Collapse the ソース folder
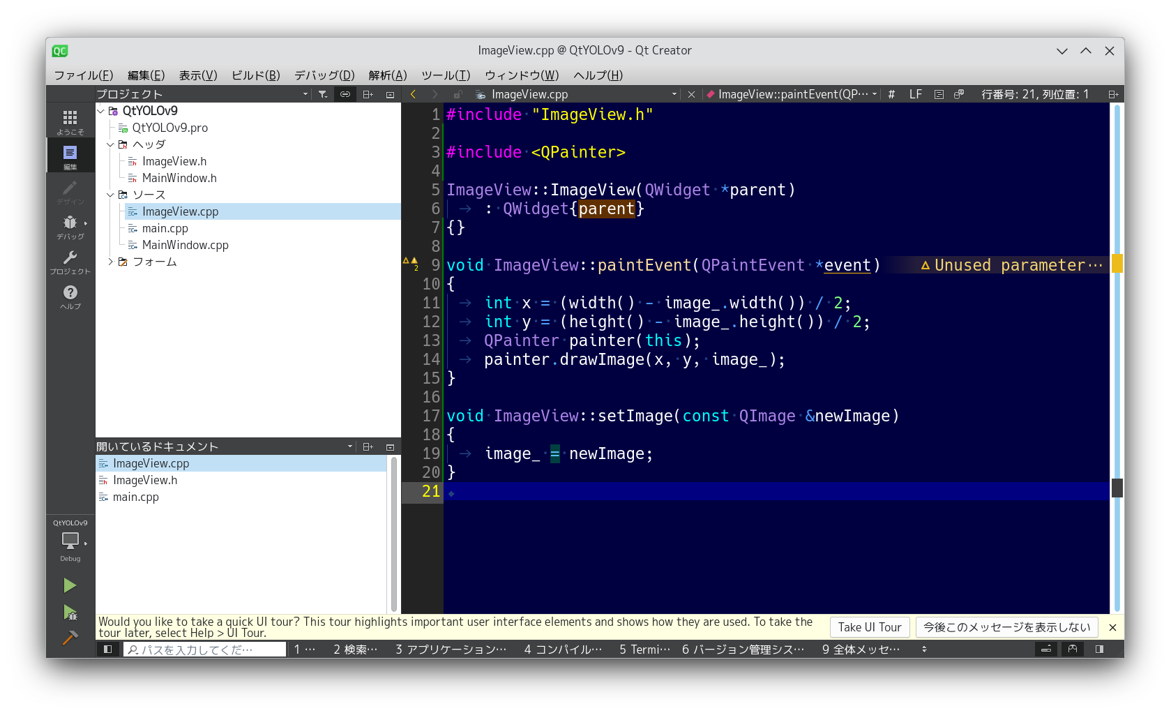The height and width of the screenshot is (713, 1171). (110, 195)
